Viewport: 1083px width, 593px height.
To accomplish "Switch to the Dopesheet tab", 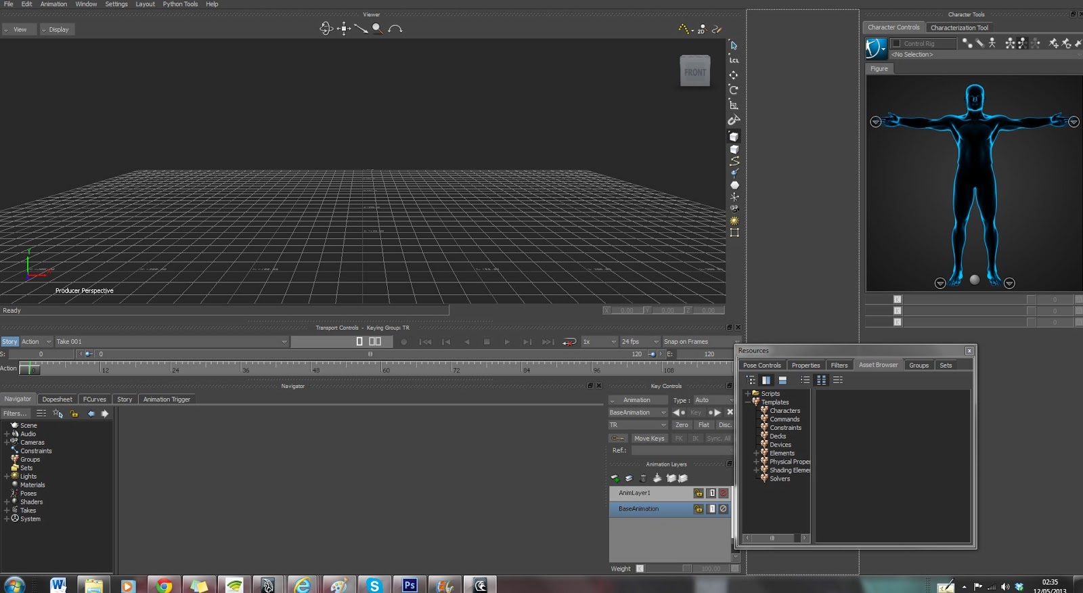I will click(57, 399).
